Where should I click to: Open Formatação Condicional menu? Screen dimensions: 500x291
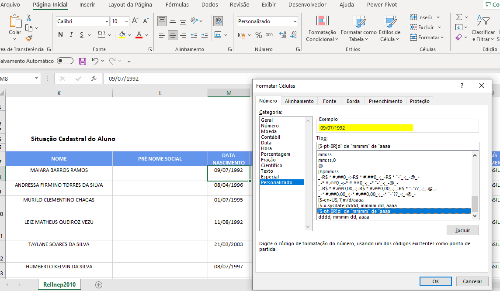322,29
